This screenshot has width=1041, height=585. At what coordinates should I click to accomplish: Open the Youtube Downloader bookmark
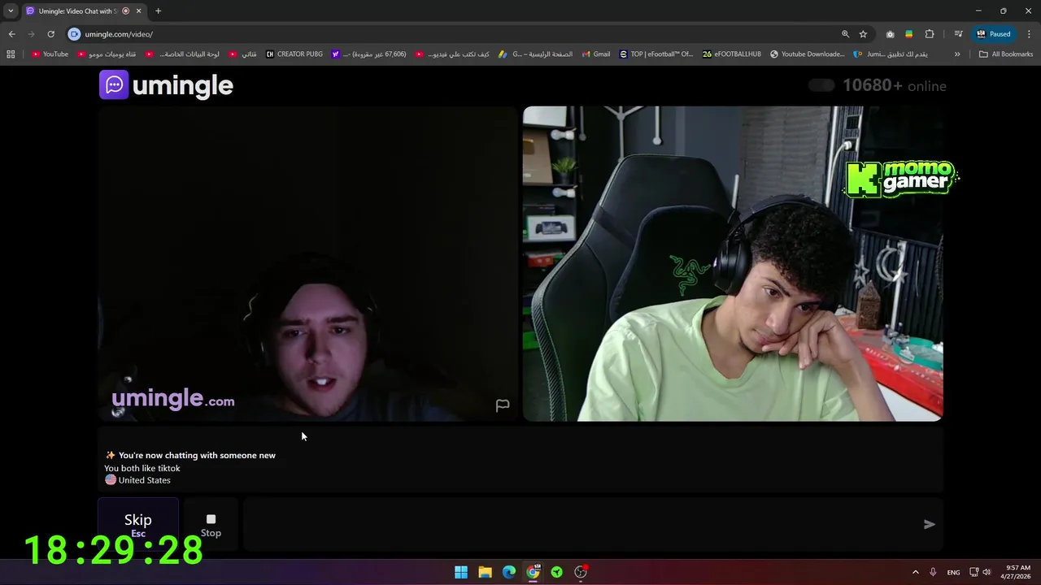click(x=808, y=54)
